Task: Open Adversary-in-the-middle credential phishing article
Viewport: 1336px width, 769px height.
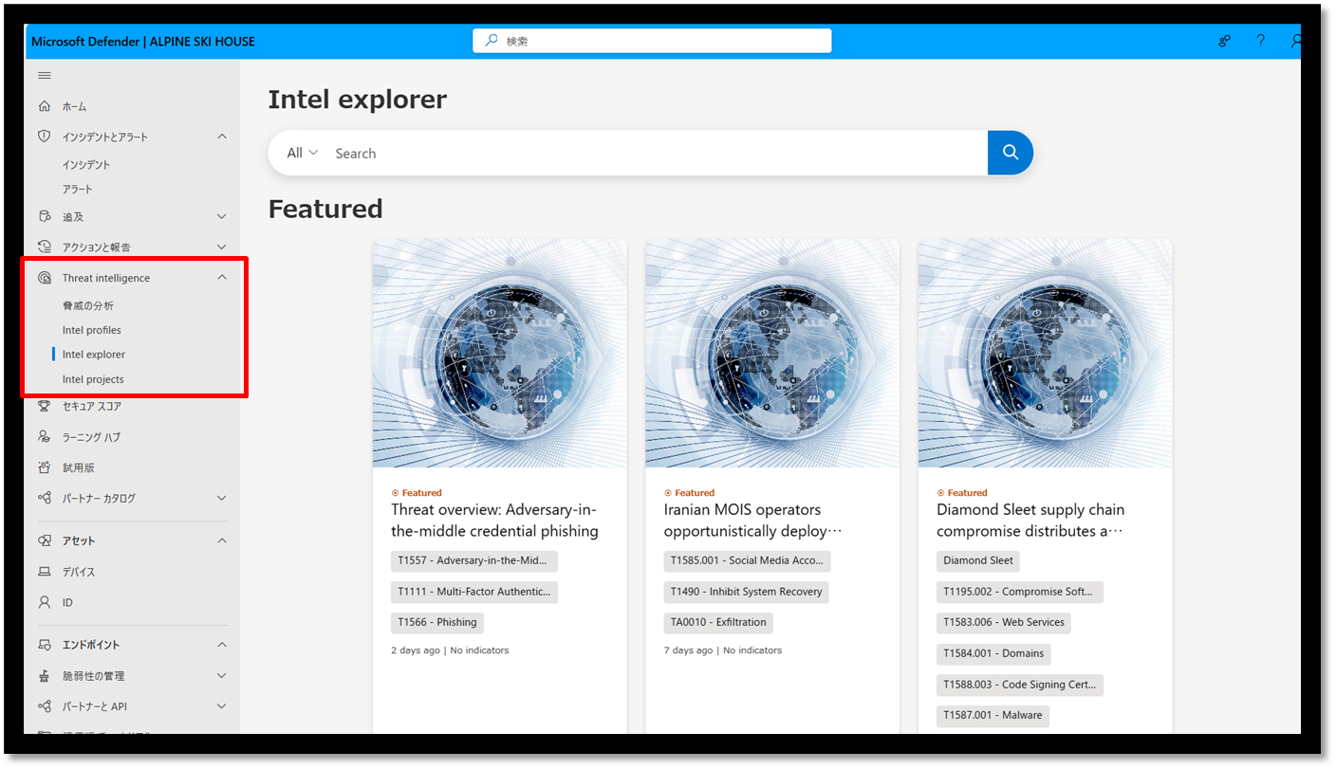Action: tap(494, 521)
